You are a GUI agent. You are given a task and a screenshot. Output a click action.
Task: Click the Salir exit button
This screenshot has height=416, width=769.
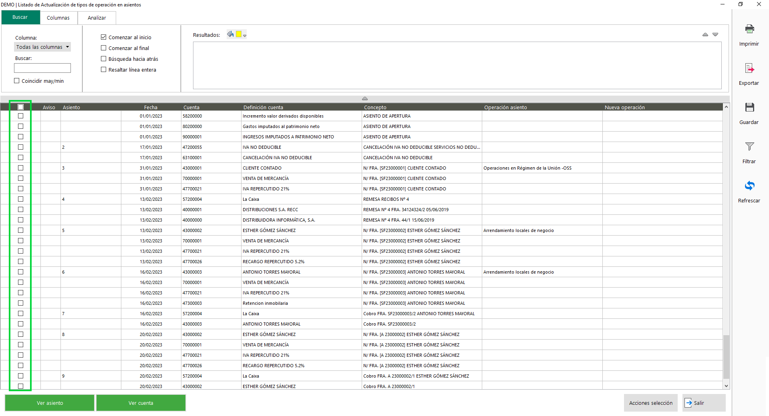[704, 403]
